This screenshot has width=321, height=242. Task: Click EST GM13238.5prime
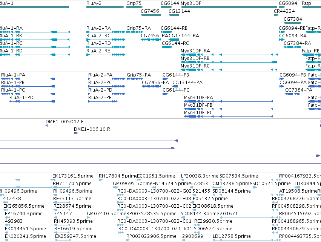232,184
